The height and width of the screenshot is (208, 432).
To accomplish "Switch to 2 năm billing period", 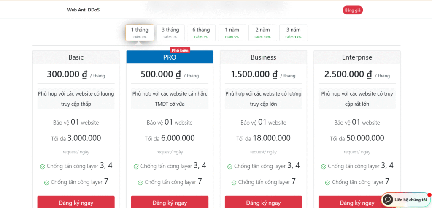I will (262, 33).
